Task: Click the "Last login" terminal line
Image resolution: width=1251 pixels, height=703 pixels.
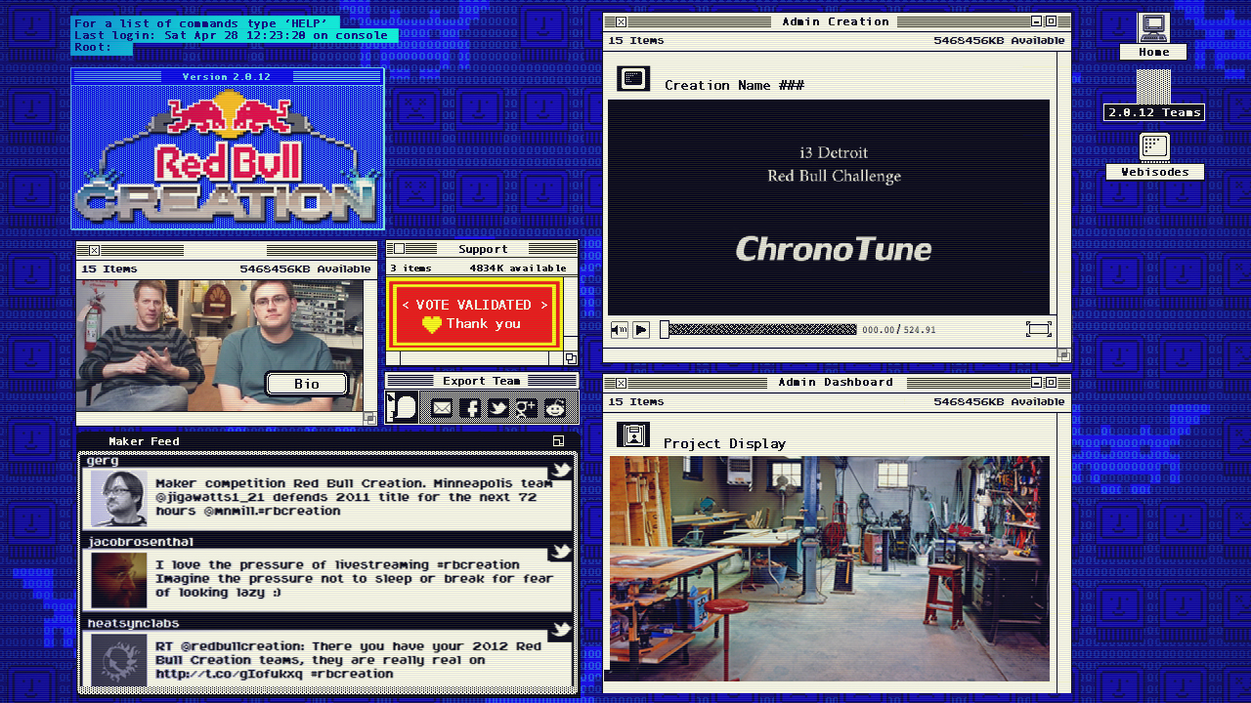Action: 231,35
